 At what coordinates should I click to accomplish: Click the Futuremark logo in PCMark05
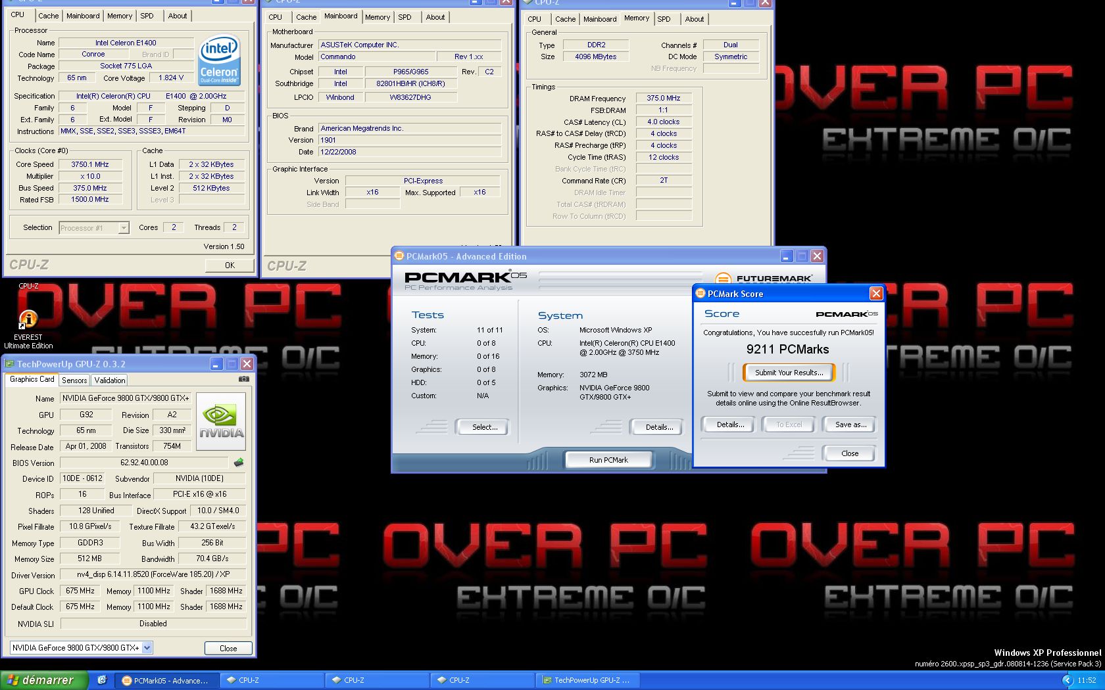(764, 278)
